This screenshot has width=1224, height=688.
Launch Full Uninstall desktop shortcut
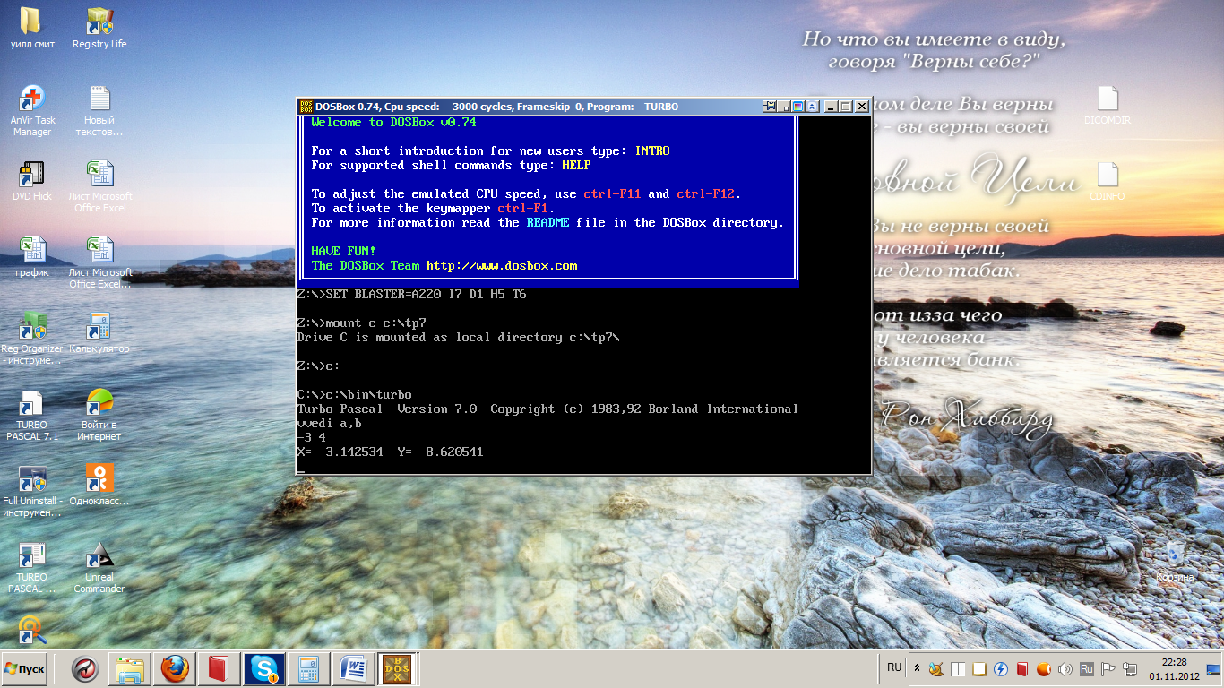coord(32,491)
